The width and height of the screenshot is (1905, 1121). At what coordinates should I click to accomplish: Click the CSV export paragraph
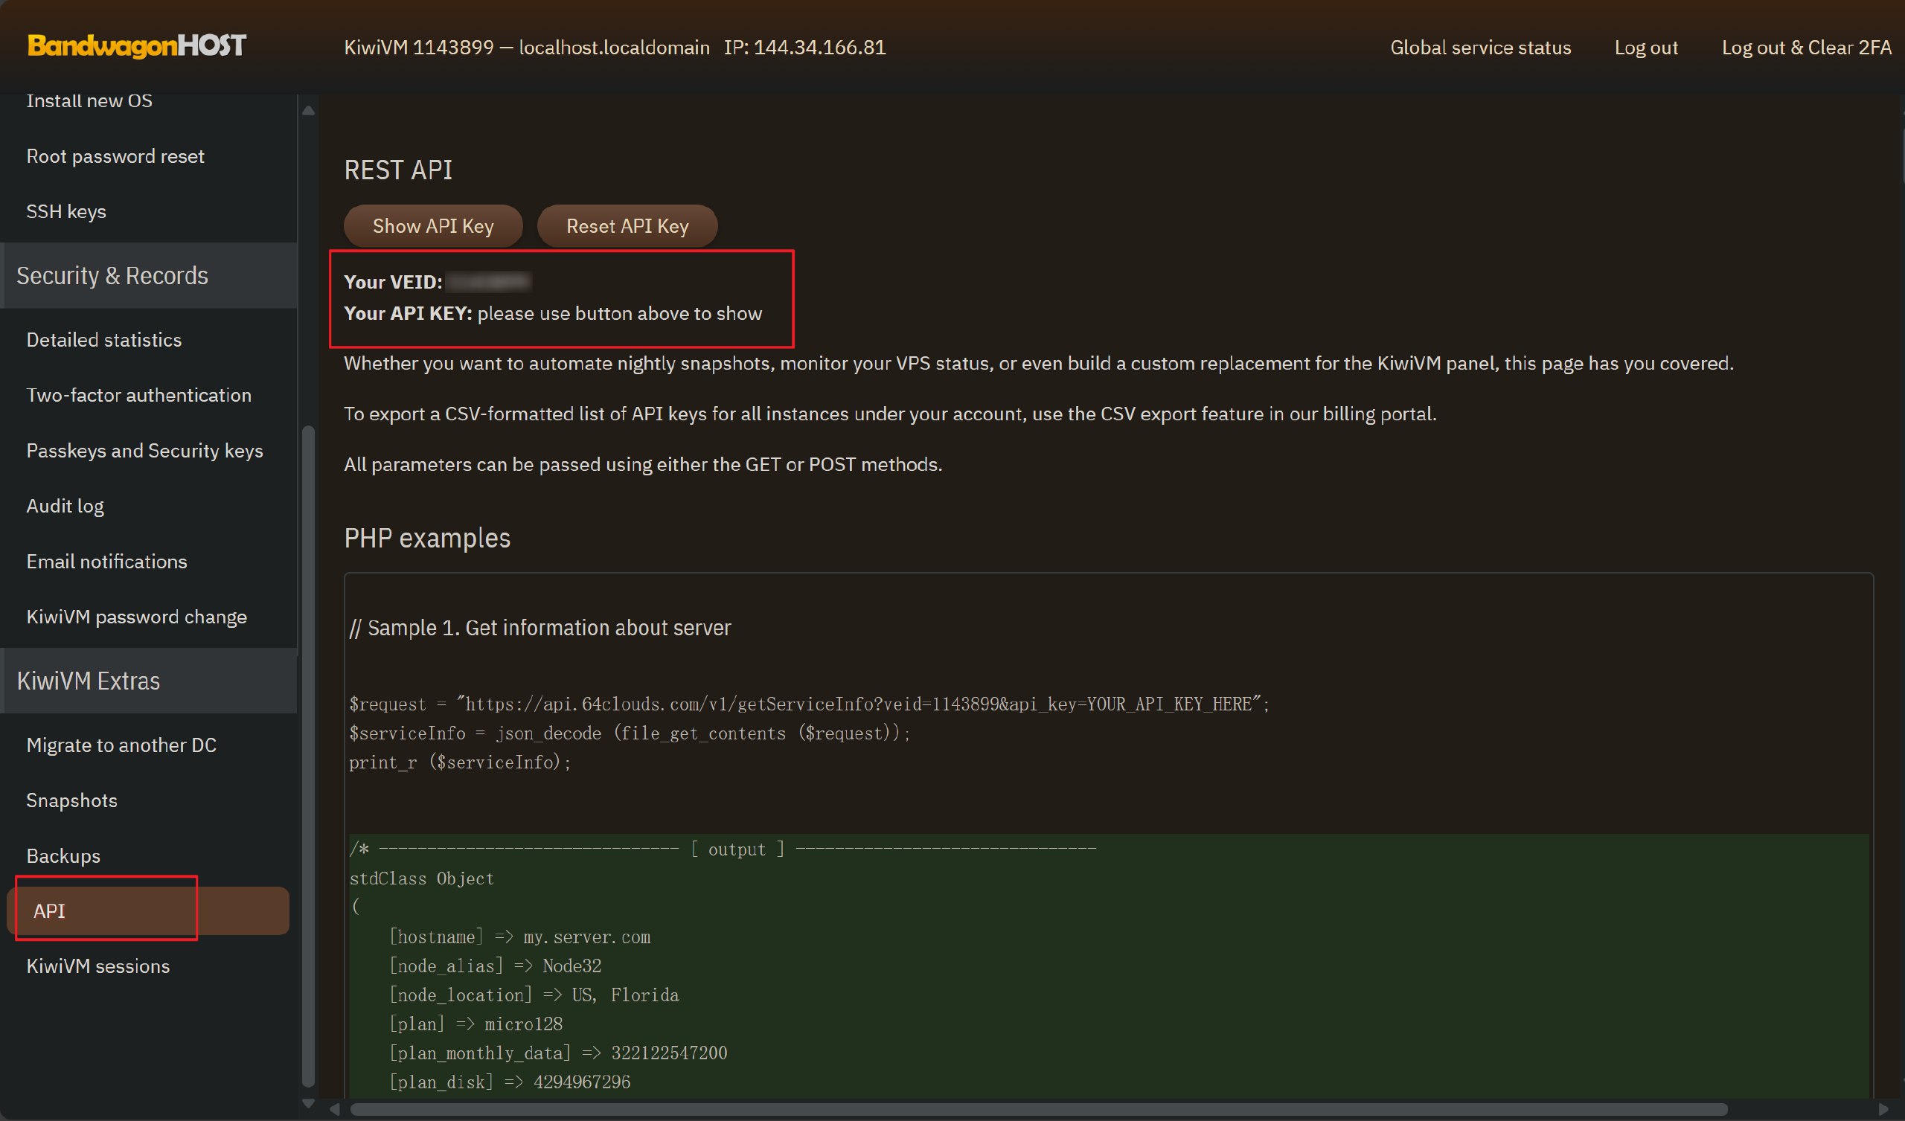click(890, 414)
